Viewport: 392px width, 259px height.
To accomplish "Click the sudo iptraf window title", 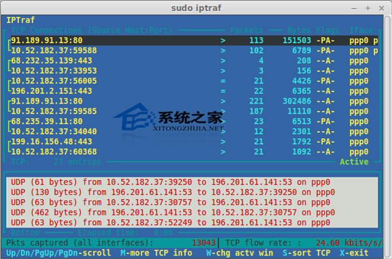I will (196, 8).
